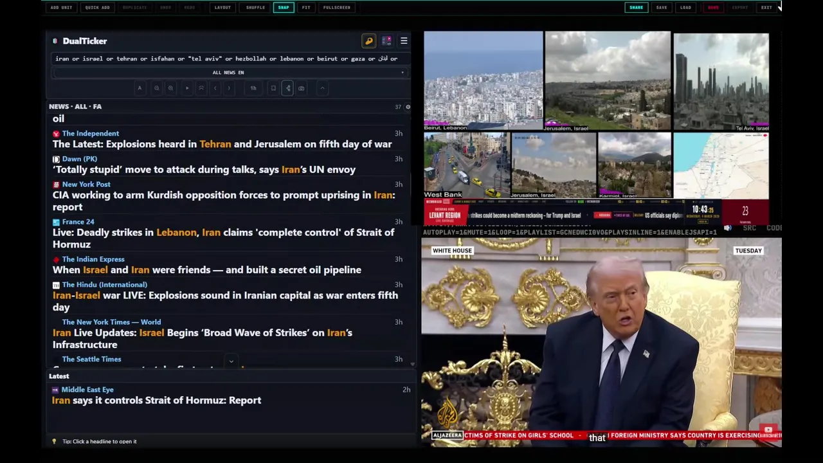
Task: Click QUICK ADD in the top bar
Action: (x=97, y=8)
